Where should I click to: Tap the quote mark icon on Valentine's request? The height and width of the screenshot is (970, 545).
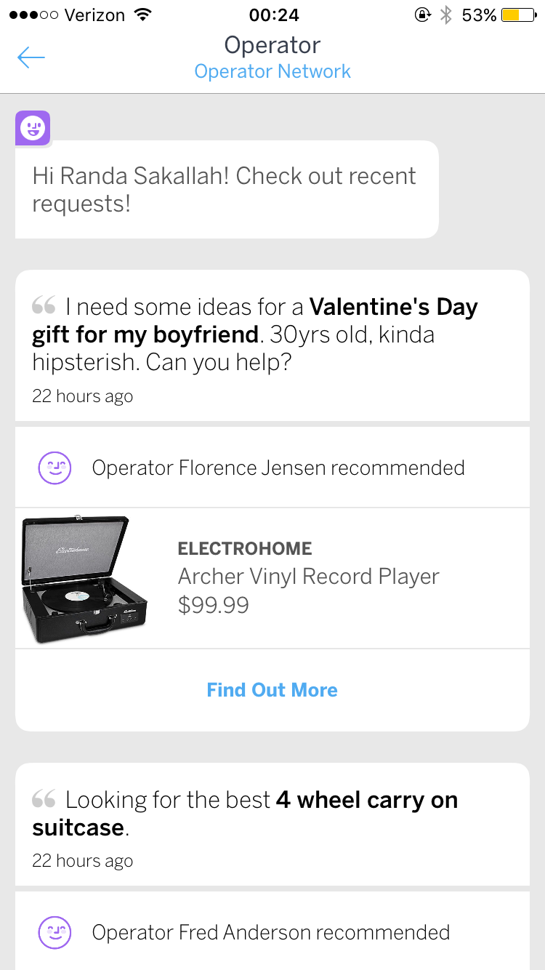coord(44,305)
